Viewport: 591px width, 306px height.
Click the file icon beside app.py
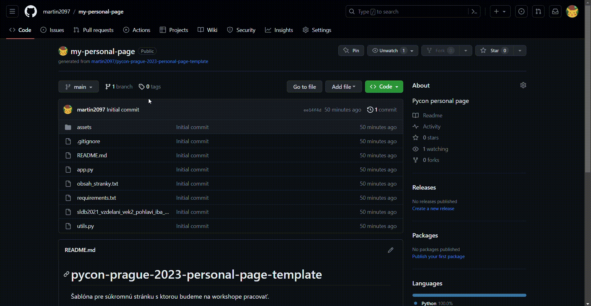68,170
